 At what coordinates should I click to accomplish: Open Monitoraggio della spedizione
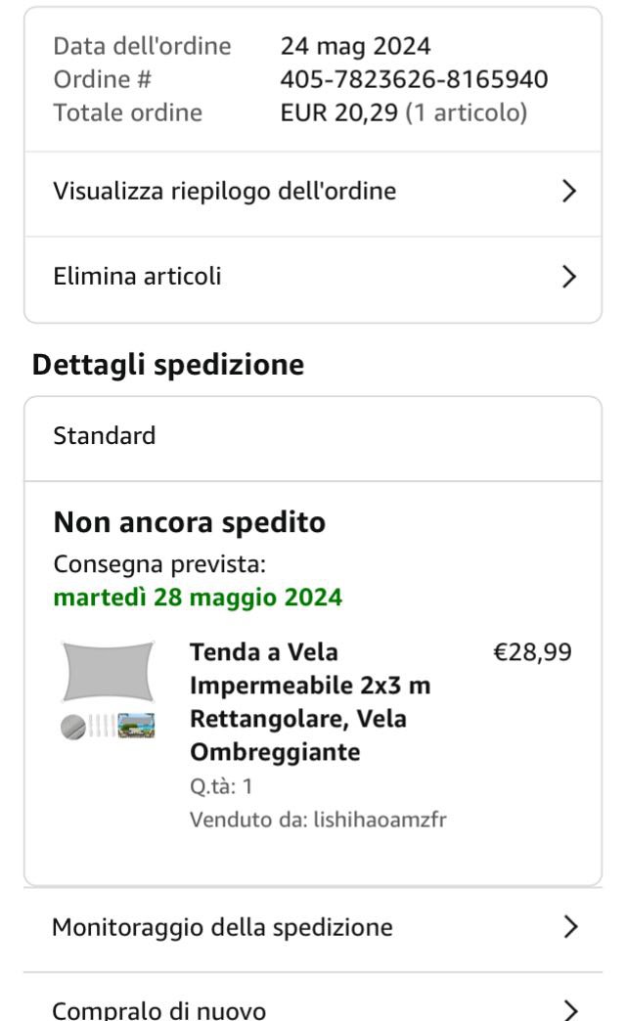pos(222,927)
